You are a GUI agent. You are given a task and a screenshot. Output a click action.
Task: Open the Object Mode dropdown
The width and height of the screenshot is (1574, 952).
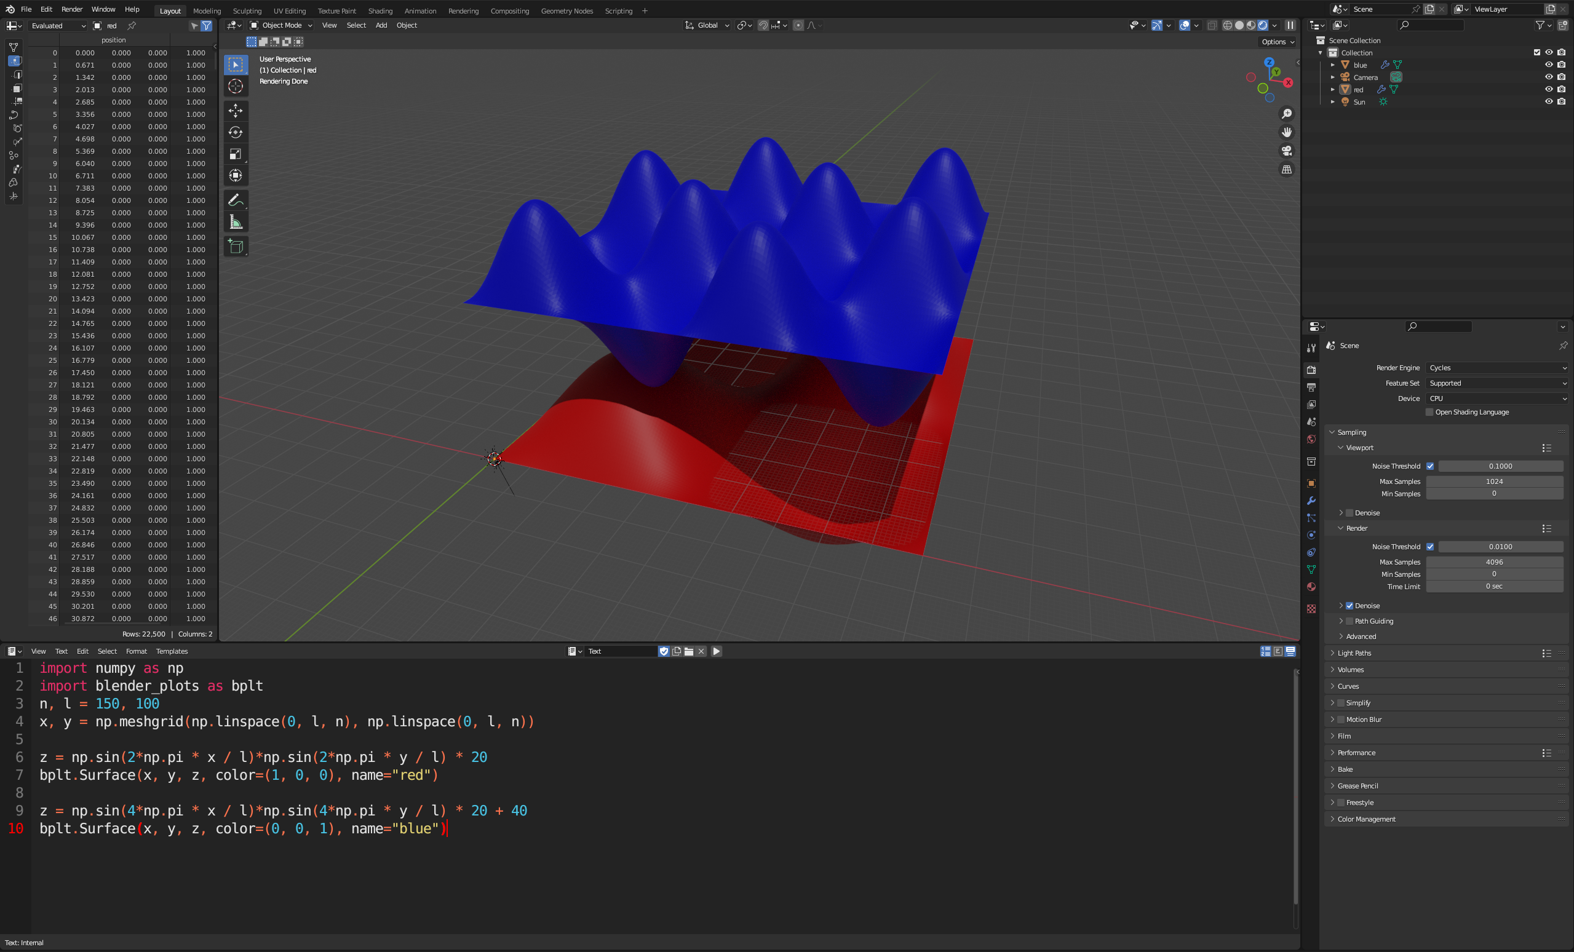coord(281,26)
